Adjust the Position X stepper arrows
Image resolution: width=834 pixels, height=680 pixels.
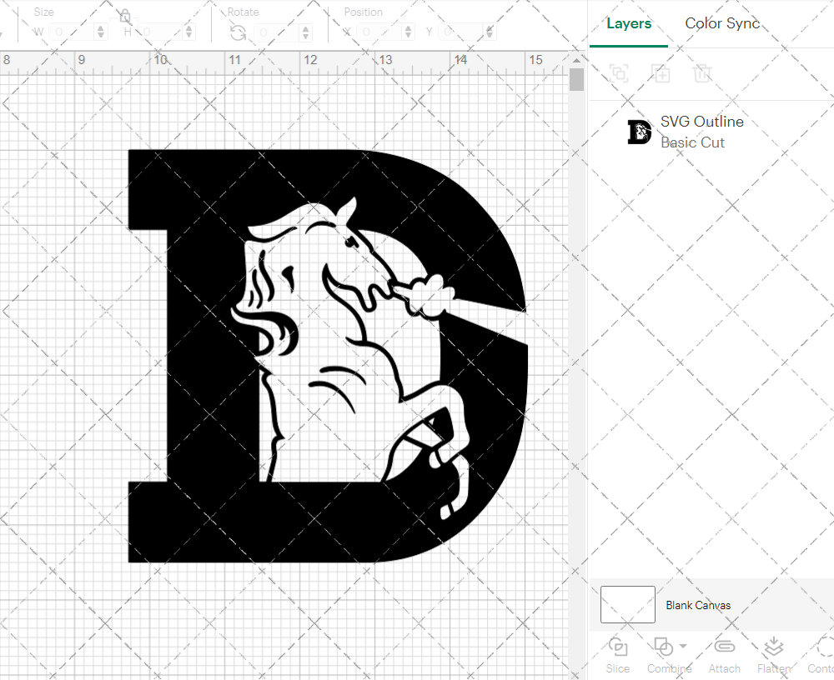click(x=408, y=32)
